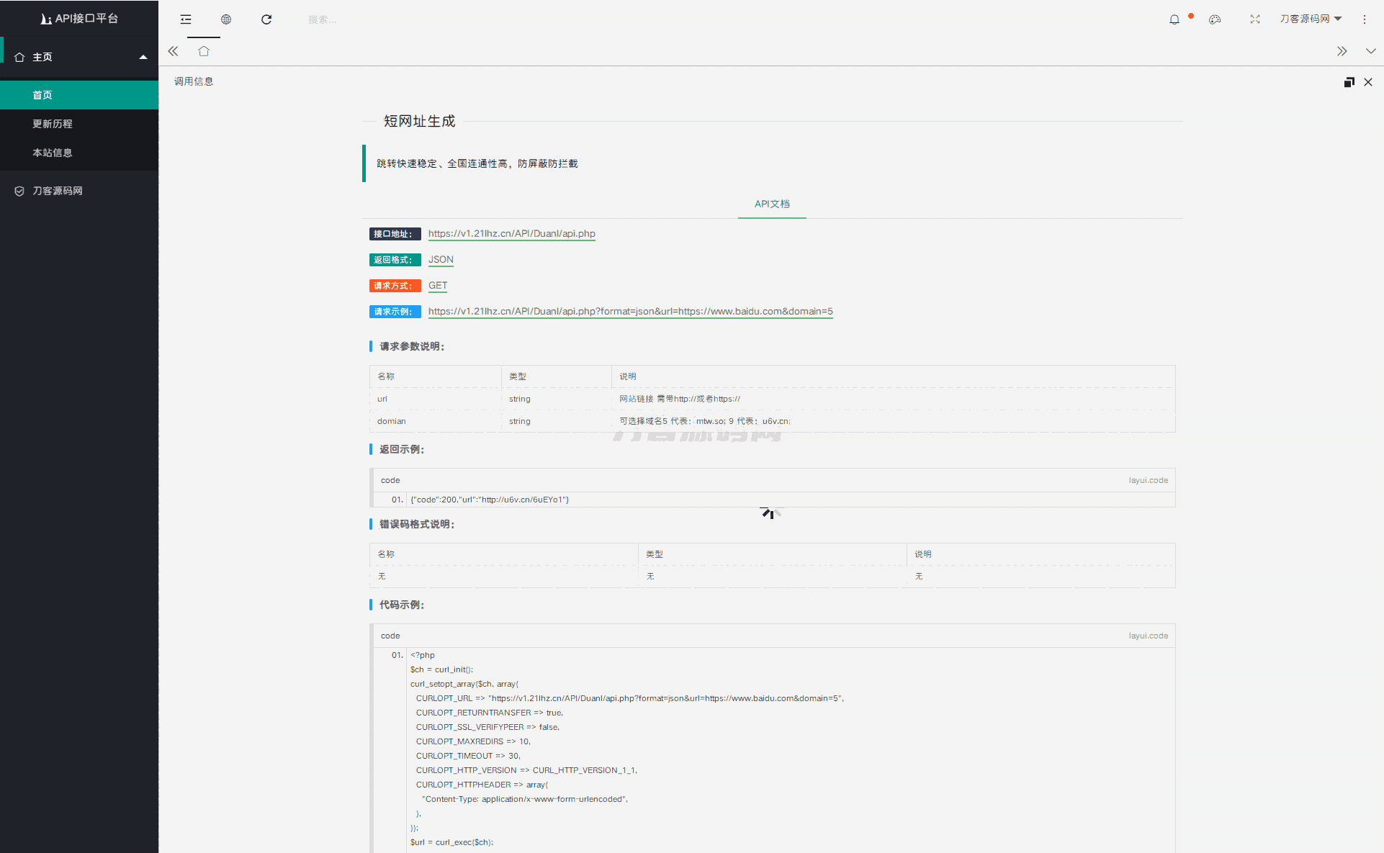Open the theme palette icon

coord(1215,19)
